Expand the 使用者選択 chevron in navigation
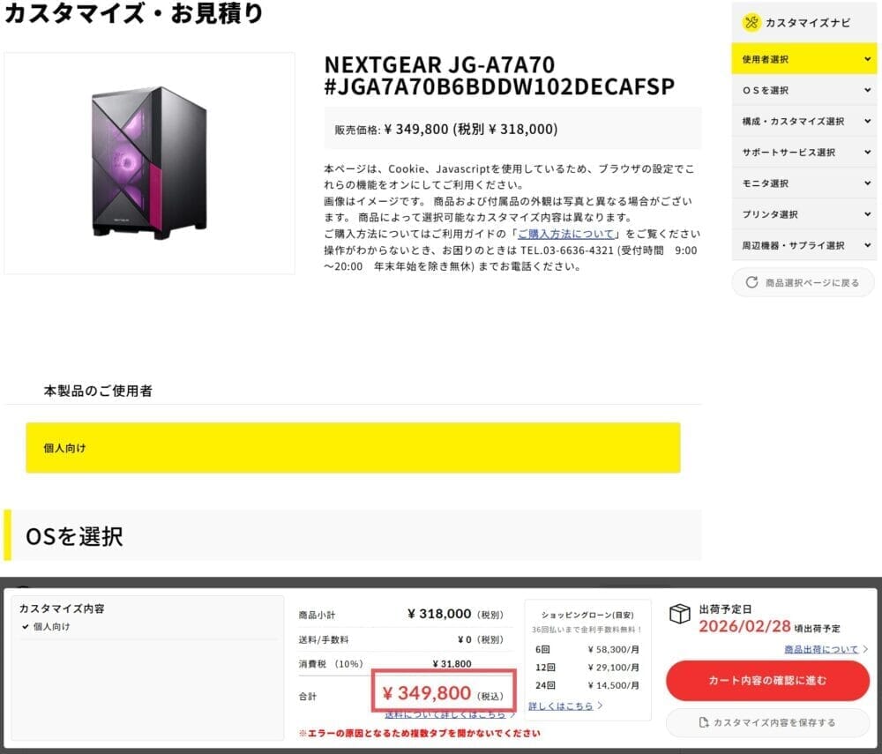Viewport: 882px width, 754px height. click(x=867, y=59)
